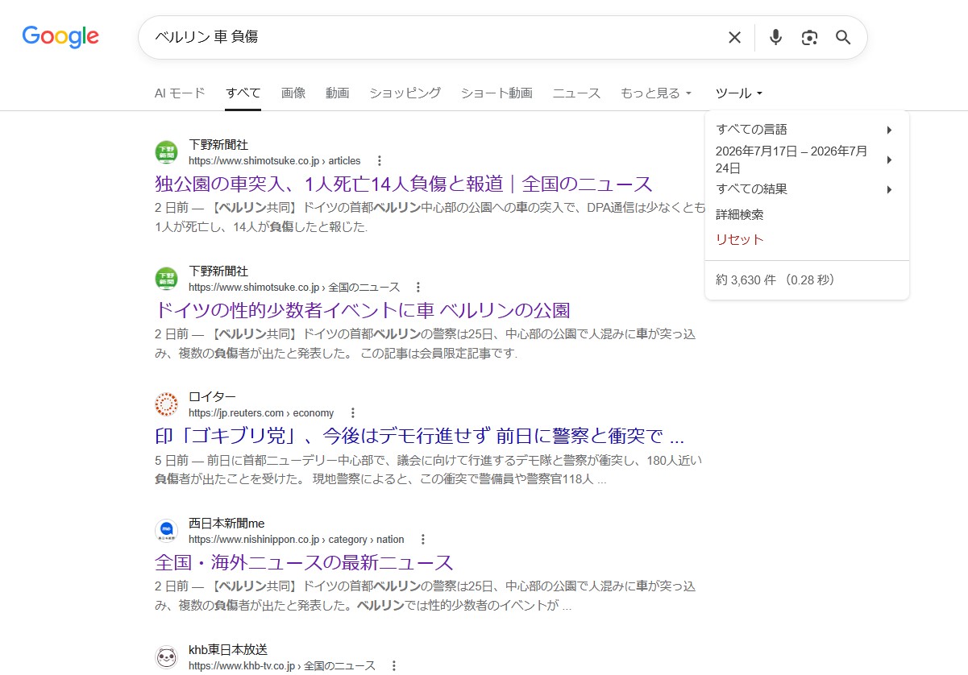The height and width of the screenshot is (675, 968).
Task: Click リセット to reset filters
Action: [740, 239]
